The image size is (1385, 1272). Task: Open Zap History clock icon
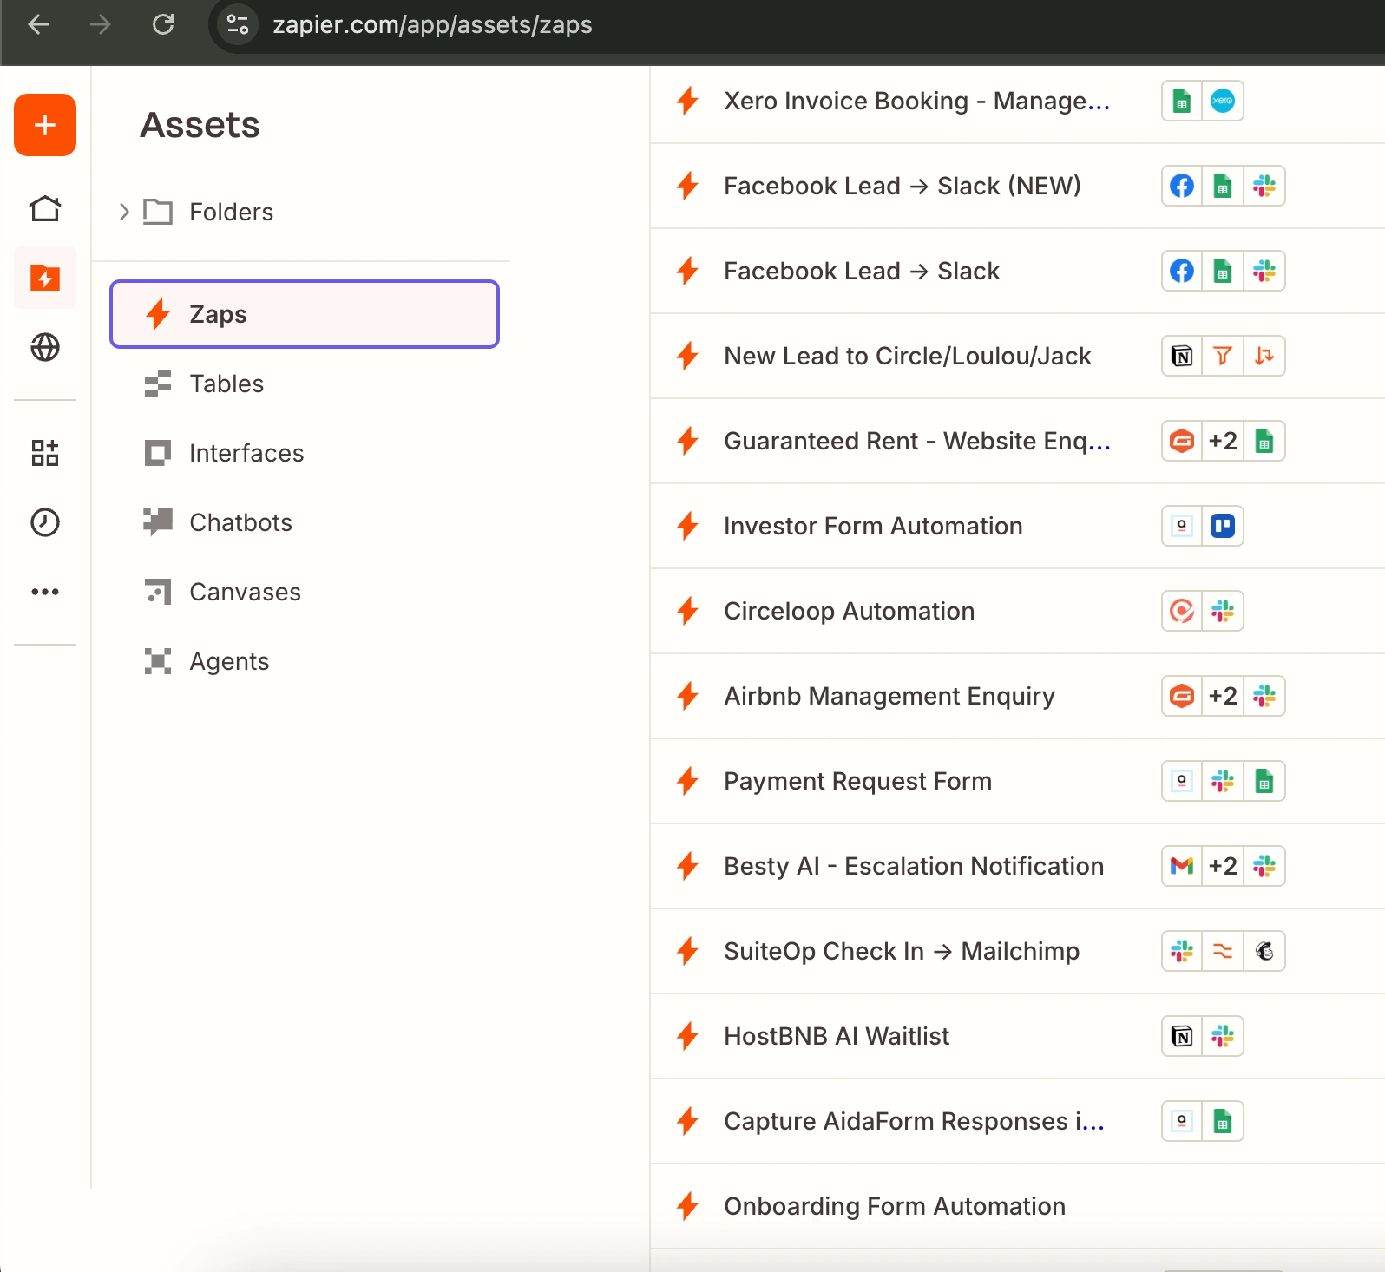45,522
